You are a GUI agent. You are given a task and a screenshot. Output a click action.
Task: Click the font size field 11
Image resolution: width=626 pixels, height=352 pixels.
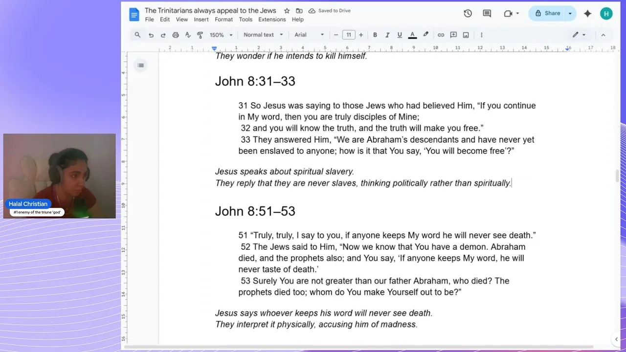tap(349, 35)
